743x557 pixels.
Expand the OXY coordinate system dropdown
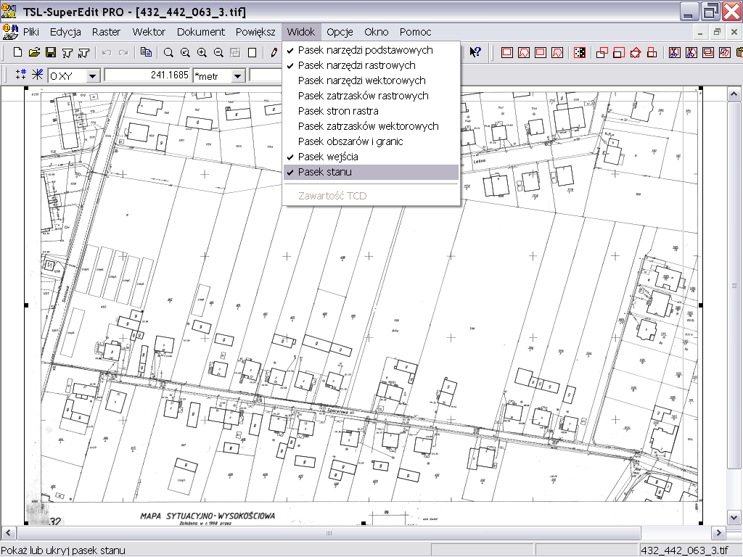click(x=93, y=75)
